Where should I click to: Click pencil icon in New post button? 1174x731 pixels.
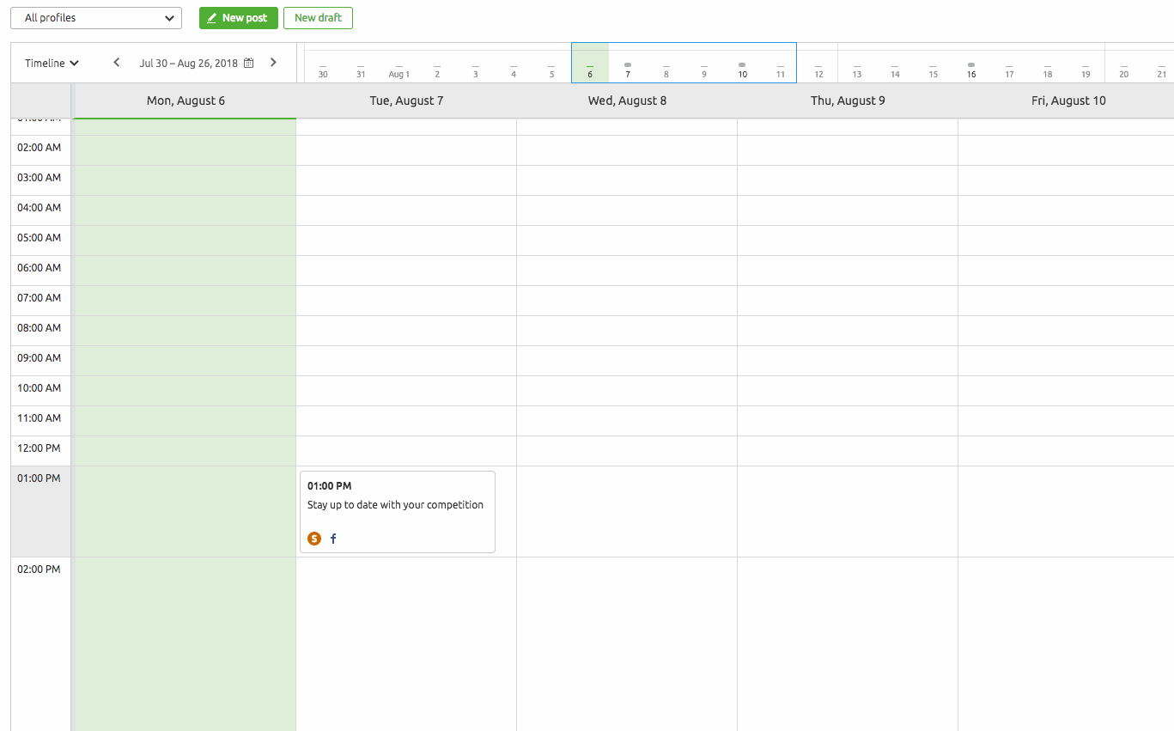coord(212,18)
